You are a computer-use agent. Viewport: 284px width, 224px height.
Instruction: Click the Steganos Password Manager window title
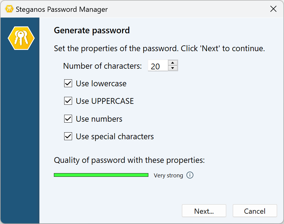[x=61, y=9]
